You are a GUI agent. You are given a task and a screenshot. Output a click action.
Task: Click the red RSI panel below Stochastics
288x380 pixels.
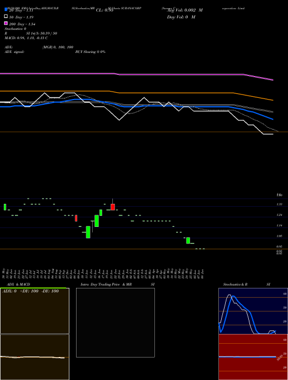click(253, 357)
